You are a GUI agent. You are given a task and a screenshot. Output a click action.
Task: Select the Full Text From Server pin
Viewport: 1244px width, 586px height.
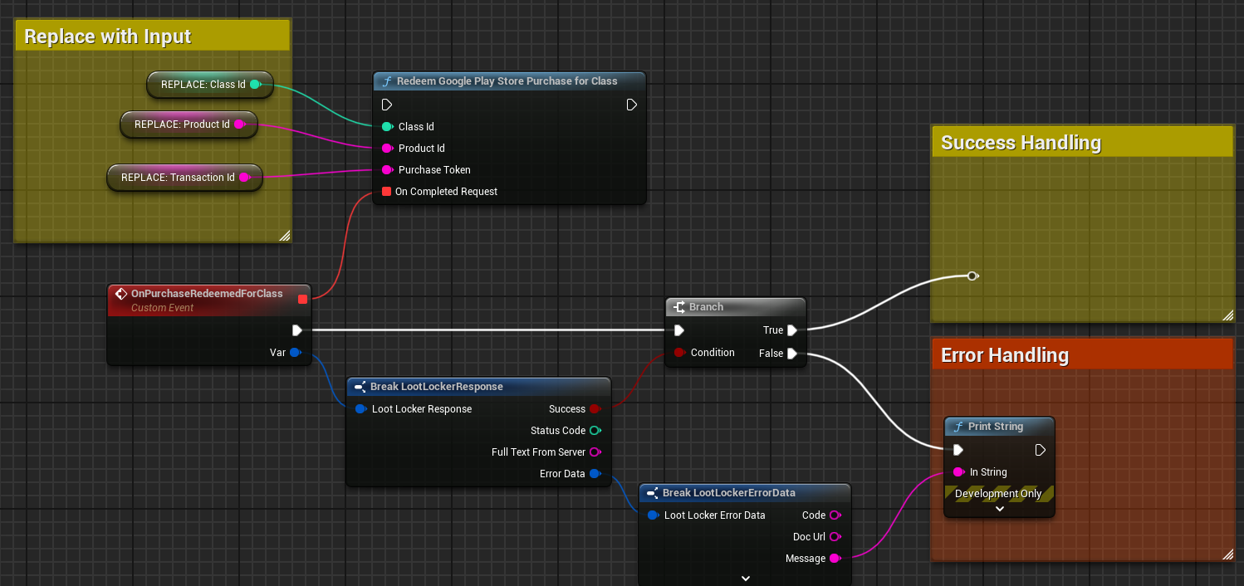pos(595,452)
